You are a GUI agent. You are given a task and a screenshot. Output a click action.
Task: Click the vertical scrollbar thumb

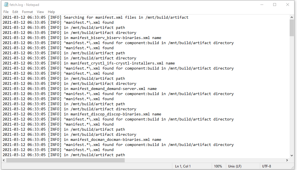[x=292, y=28]
